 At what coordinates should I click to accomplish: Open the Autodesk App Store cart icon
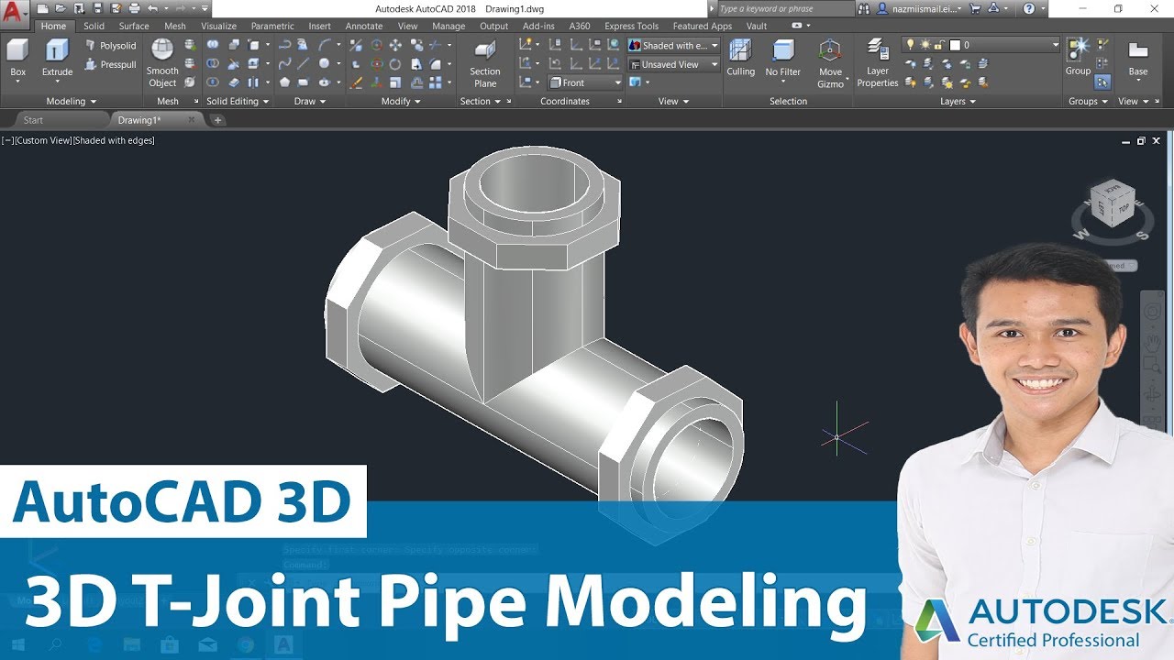pos(975,8)
